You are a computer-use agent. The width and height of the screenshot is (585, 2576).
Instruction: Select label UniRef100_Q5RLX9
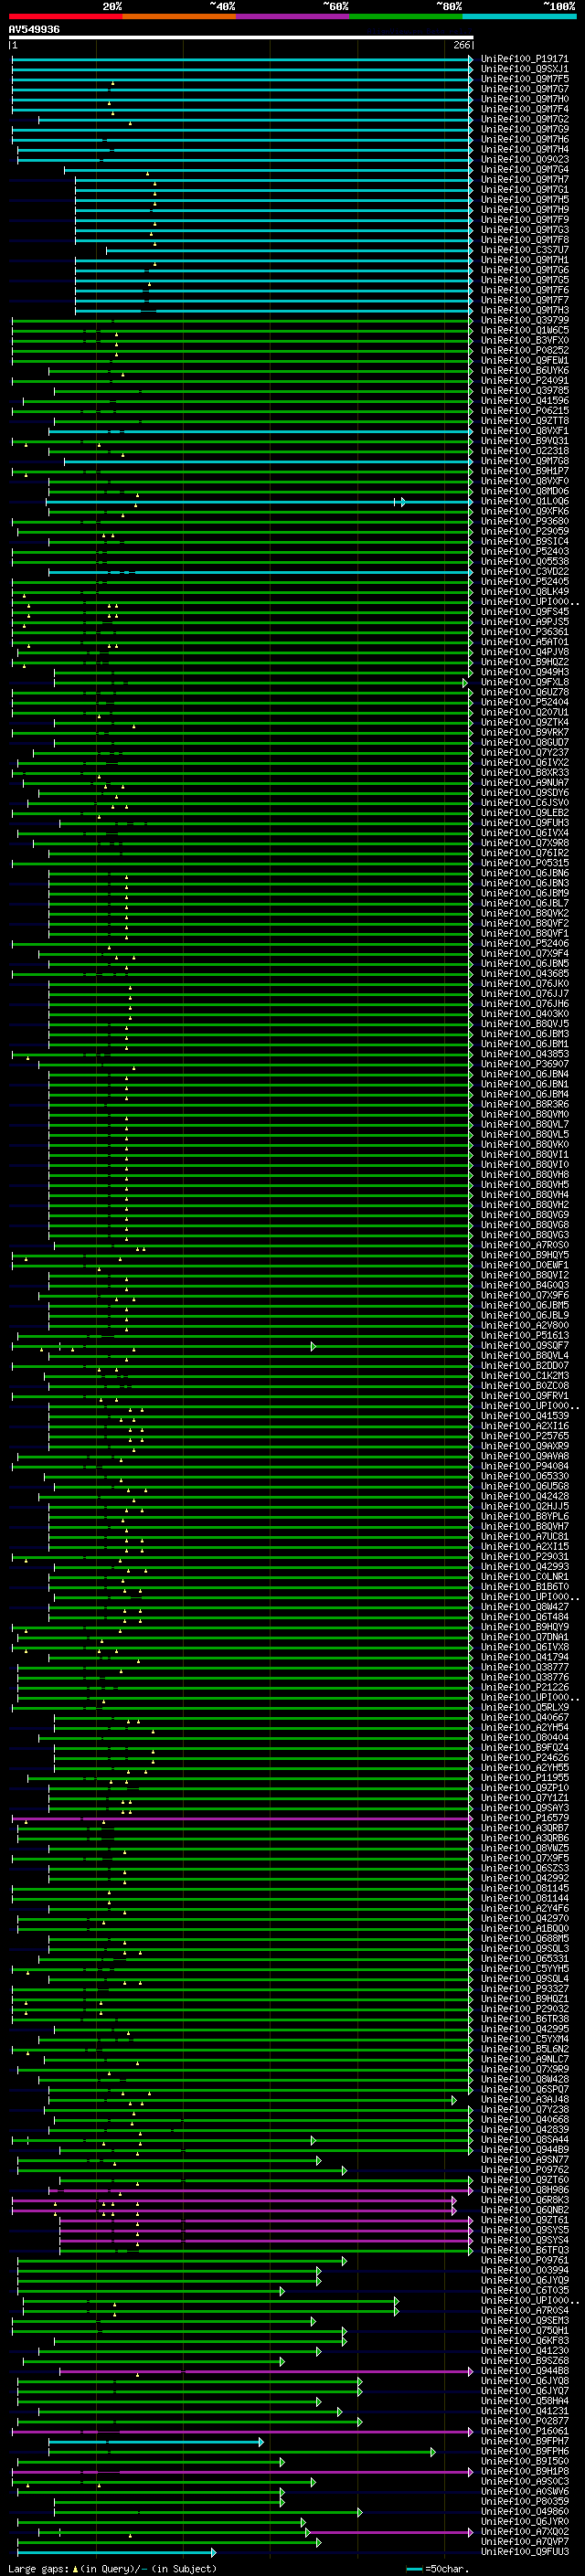coord(525,1708)
